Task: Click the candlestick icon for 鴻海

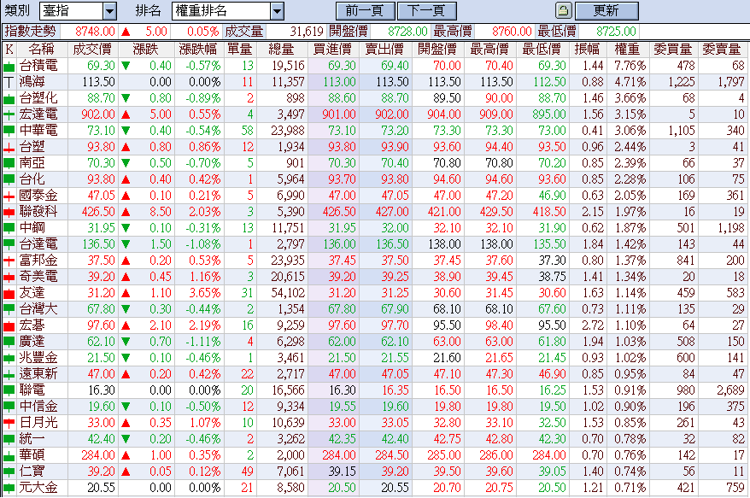Action: click(9, 82)
